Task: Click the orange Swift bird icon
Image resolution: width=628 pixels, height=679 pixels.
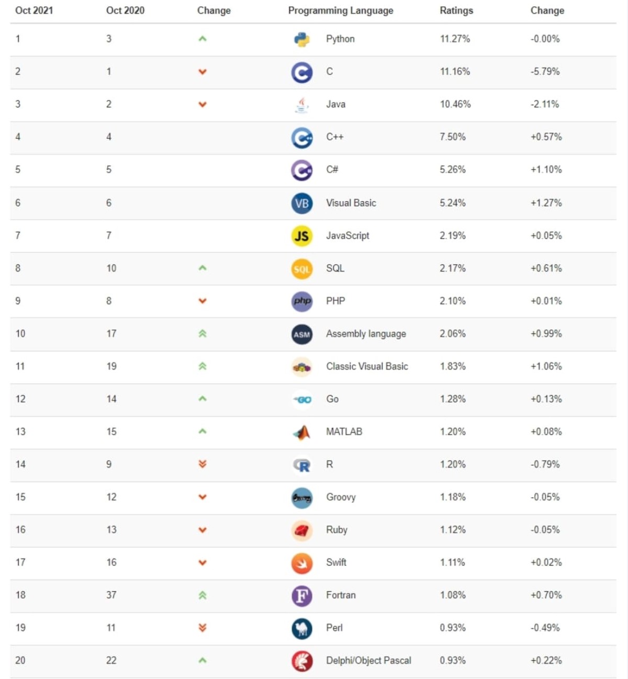Action: pos(302,563)
